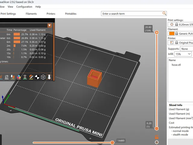Viewport: 193px width, 145px height.
Task: Click the 14489 move number label
Action: [x=121, y=140]
